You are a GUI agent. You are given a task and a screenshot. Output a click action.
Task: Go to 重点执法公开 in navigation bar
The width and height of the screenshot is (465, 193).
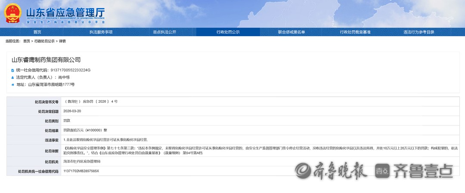tap(164, 32)
